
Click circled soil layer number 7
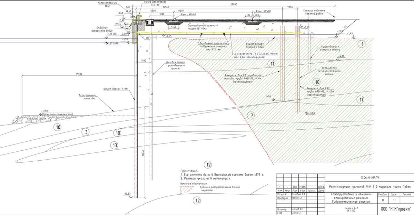(x=252, y=116)
